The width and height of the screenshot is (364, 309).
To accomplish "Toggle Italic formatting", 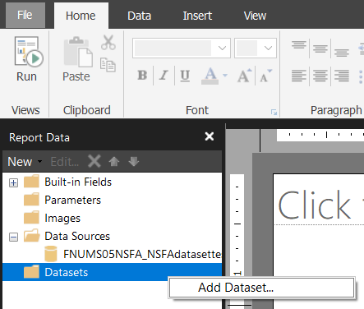I will [x=164, y=75].
